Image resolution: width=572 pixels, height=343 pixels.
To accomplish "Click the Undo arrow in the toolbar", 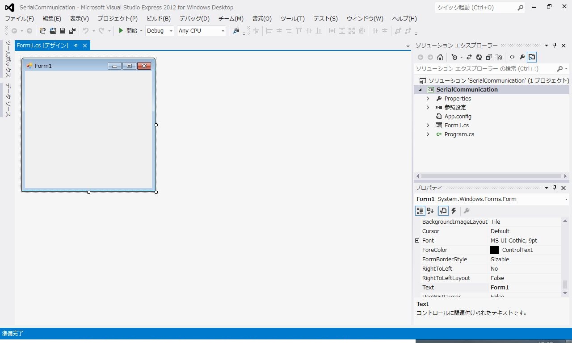I will [86, 31].
